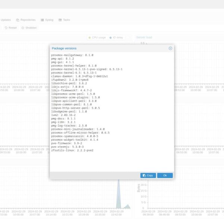Click the Server load chart title
The width and height of the screenshot is (224, 224).
tap(144, 37)
